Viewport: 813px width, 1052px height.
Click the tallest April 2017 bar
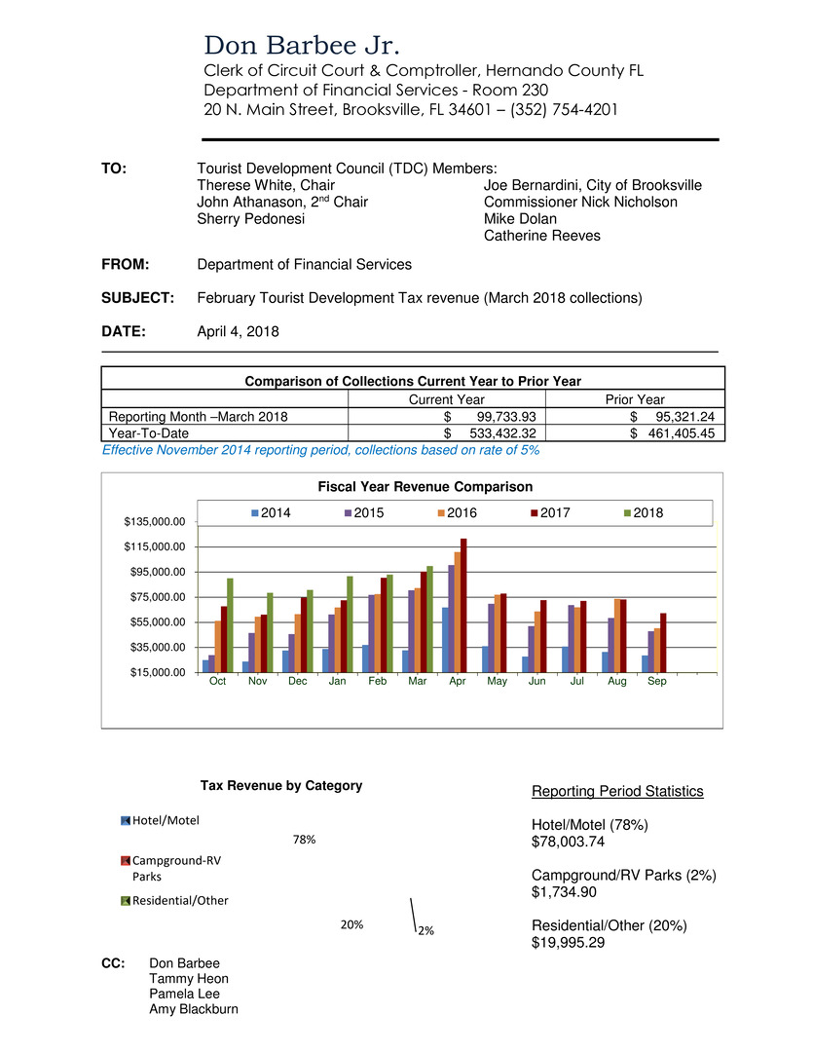pyautogui.click(x=463, y=604)
